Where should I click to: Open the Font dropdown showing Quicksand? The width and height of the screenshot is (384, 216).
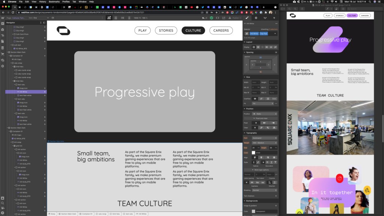264,138
